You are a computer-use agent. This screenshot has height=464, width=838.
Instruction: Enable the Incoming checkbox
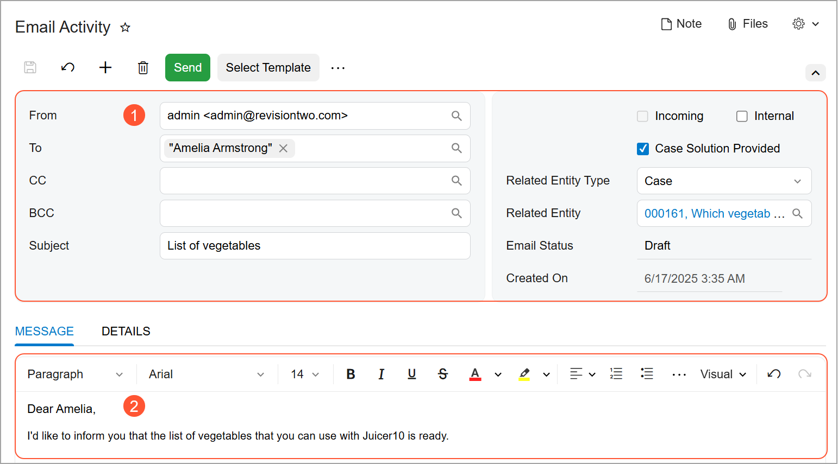pyautogui.click(x=642, y=116)
